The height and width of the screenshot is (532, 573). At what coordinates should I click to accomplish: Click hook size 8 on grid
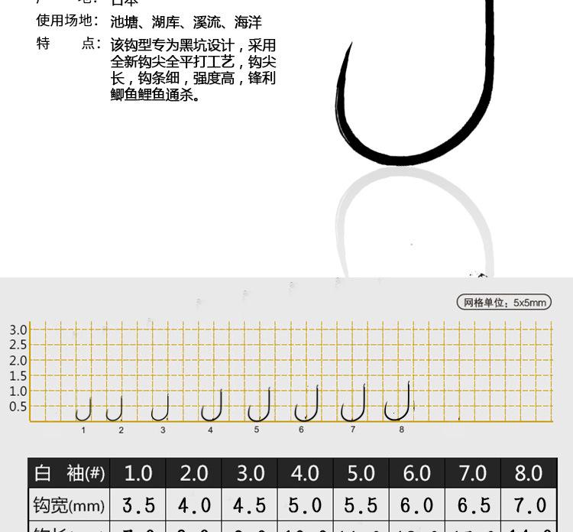[x=397, y=401]
